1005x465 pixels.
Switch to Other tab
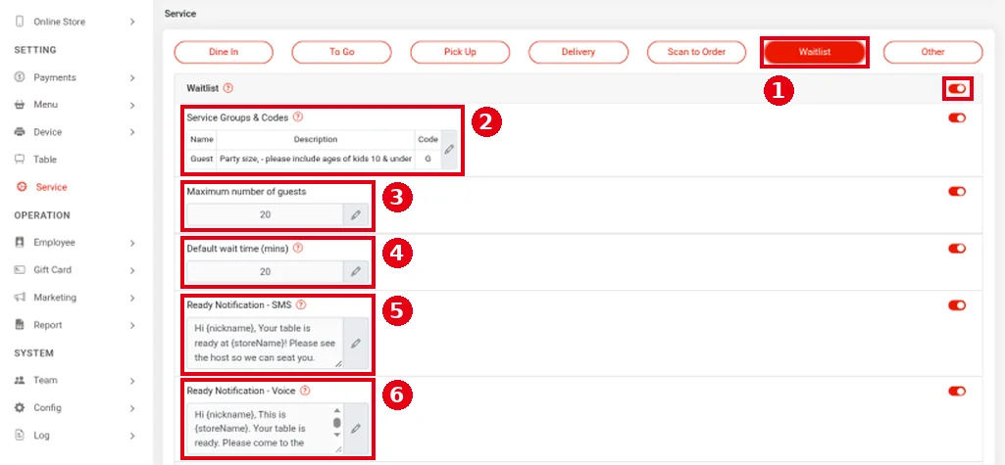933,52
